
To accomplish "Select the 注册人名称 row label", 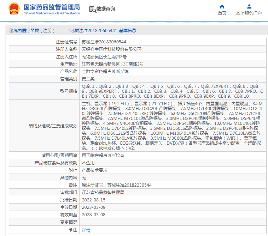I will [66, 49].
